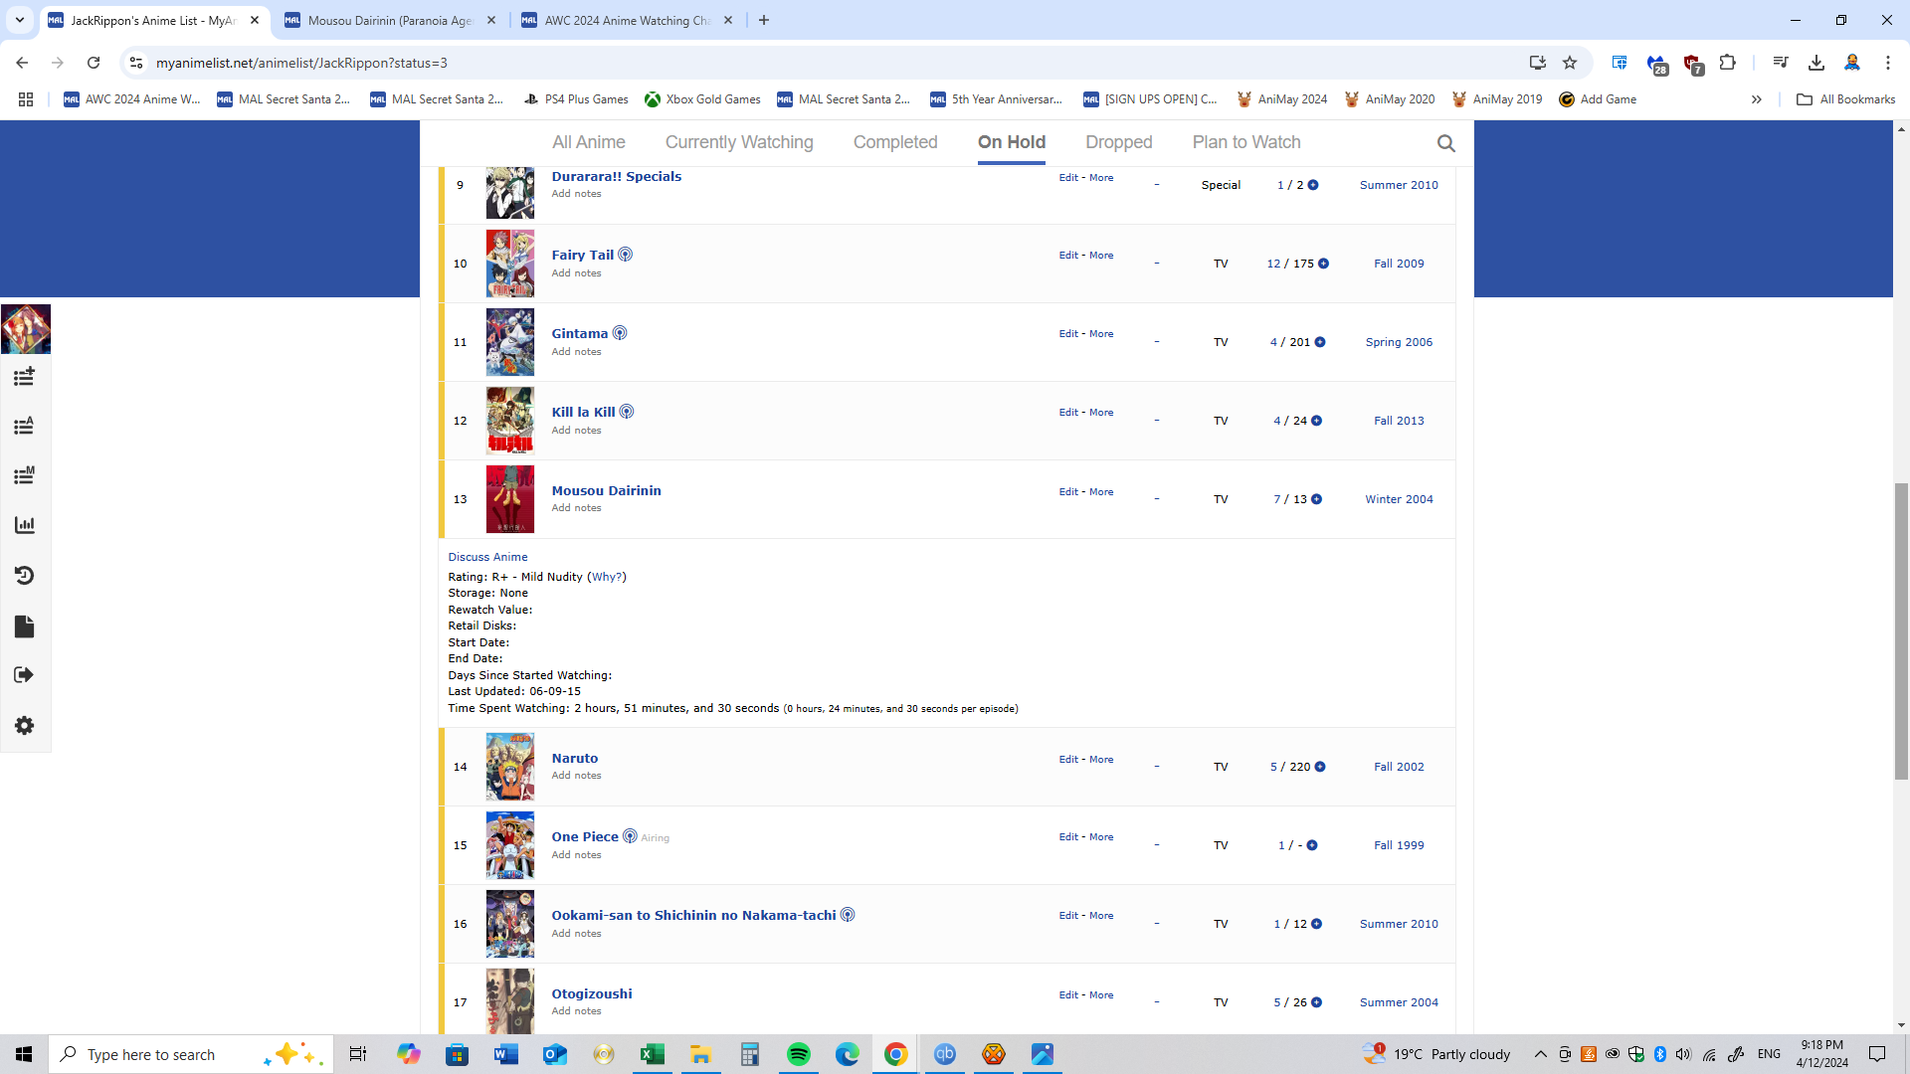Switch to Plan to Watch tab

tap(1245, 142)
